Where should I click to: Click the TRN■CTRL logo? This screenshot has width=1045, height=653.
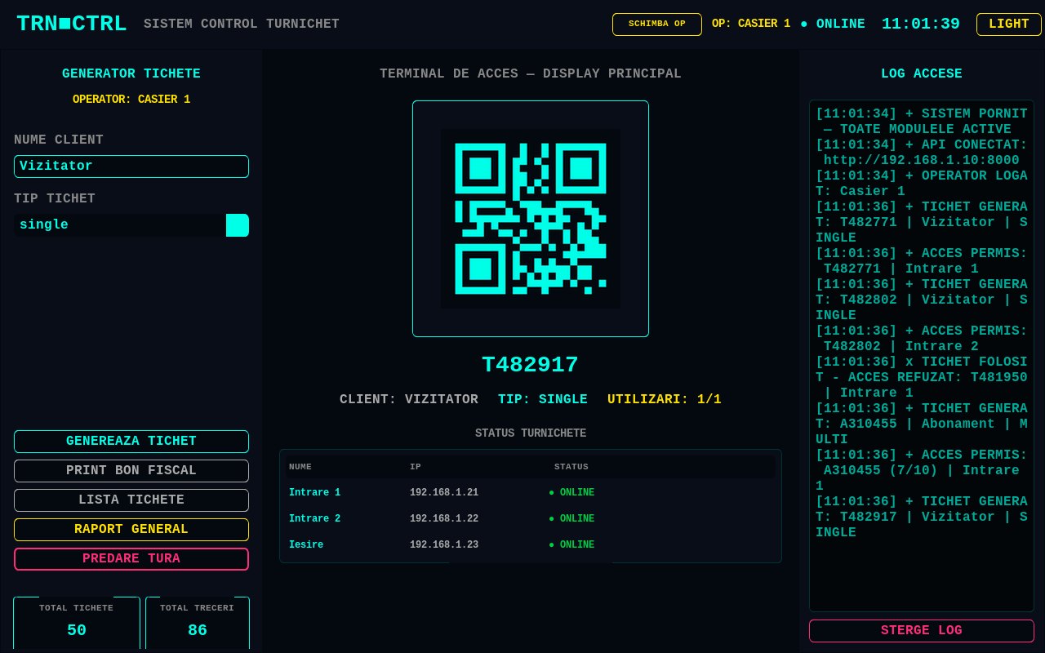coord(72,24)
